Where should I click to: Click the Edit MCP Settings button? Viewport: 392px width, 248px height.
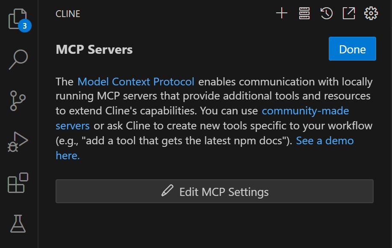(215, 191)
